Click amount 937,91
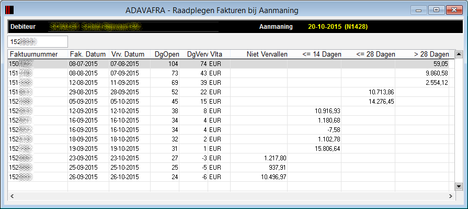 coord(278,168)
